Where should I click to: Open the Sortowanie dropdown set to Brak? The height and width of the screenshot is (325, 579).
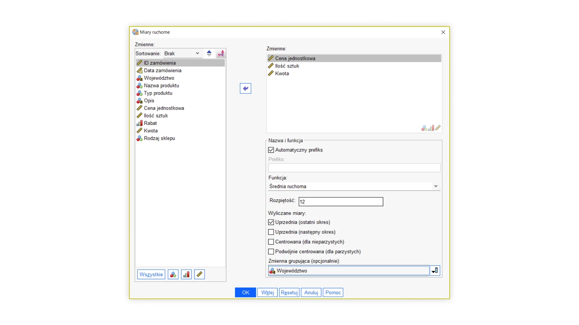[182, 54]
